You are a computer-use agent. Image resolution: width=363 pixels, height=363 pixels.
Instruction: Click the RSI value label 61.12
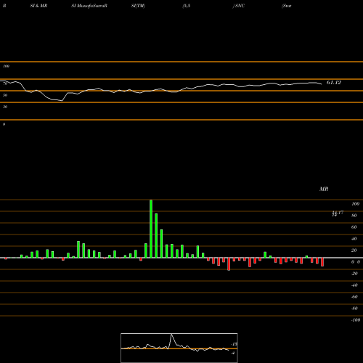tap(334, 83)
